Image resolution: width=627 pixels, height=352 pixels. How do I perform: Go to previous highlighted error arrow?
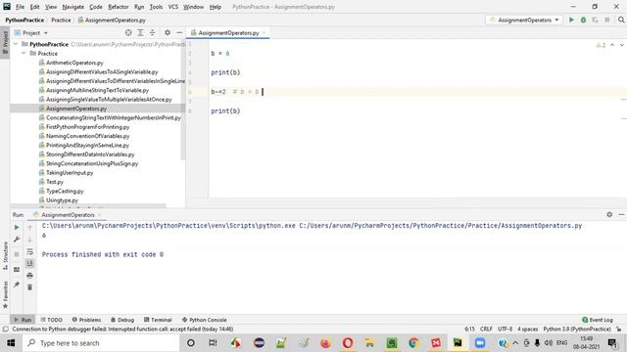click(x=612, y=45)
